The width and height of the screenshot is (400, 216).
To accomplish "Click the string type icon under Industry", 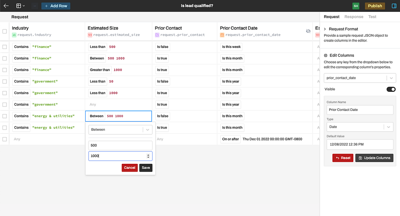I will (14, 35).
